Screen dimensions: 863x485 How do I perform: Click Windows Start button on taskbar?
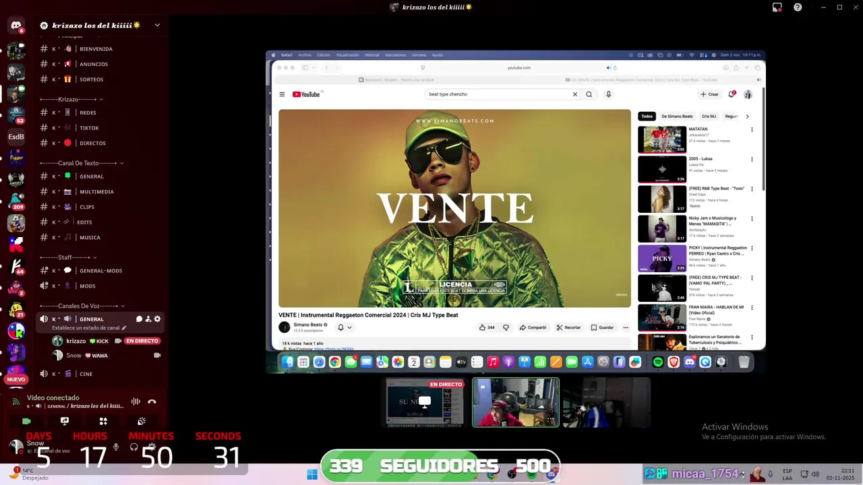[x=312, y=474]
